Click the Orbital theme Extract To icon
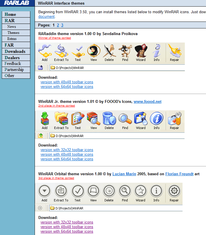 61,191
